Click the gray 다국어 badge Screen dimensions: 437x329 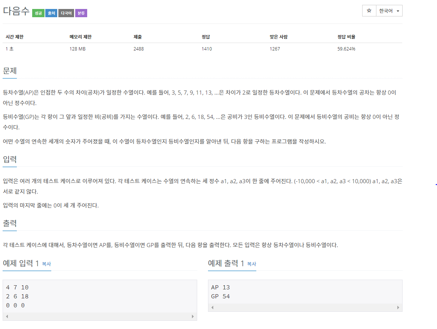click(x=66, y=13)
